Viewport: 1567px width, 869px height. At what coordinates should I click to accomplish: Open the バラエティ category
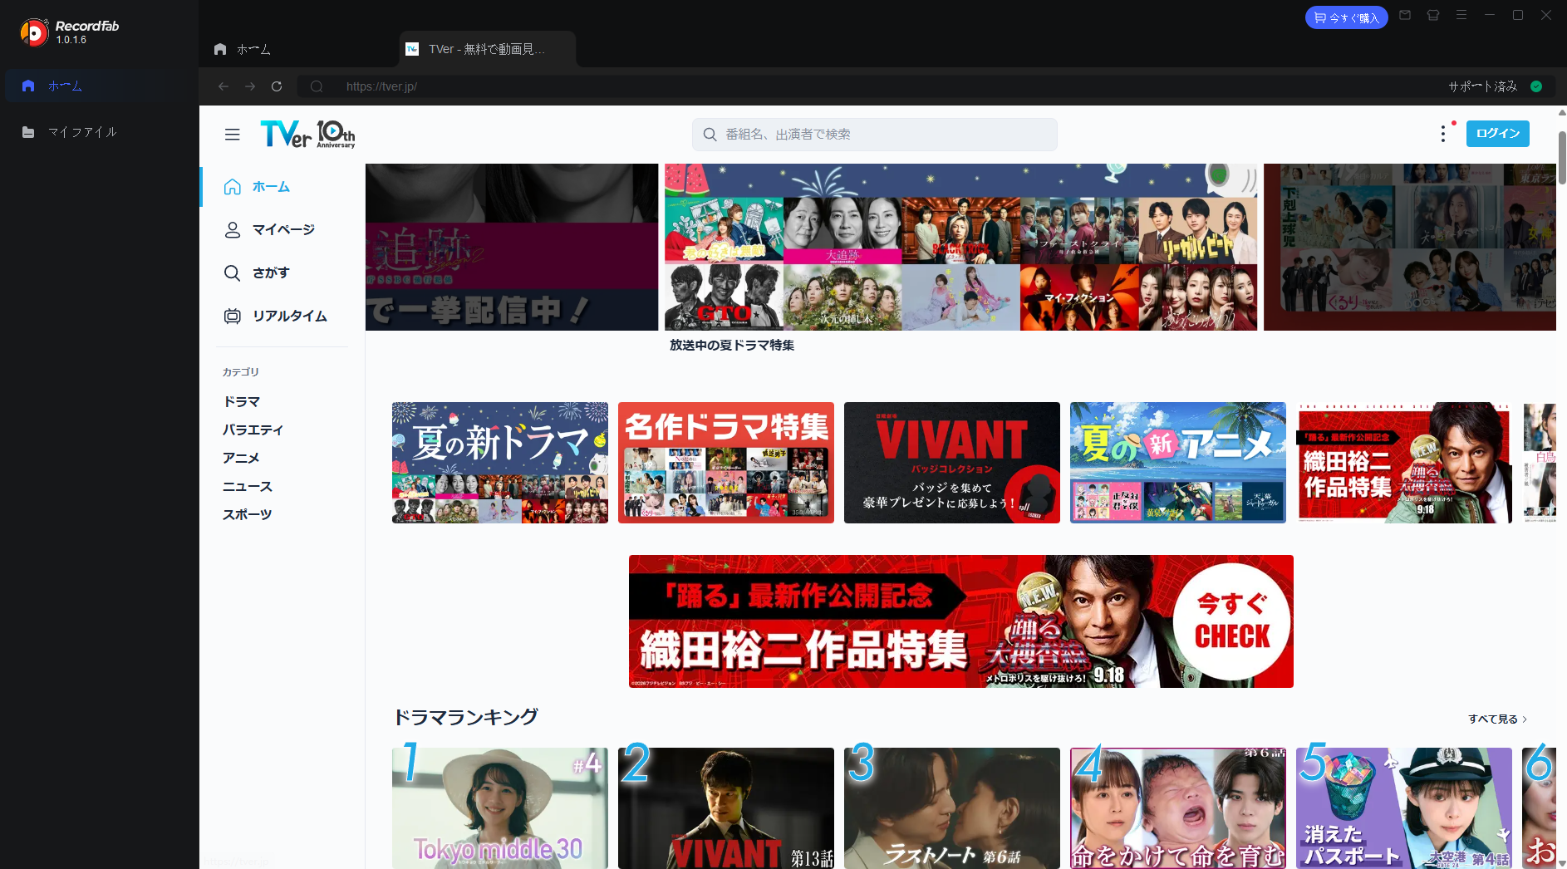(253, 430)
